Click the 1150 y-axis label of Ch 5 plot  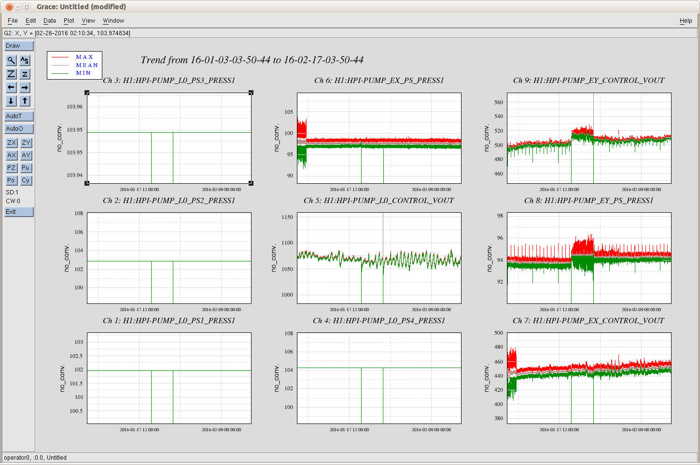[287, 217]
